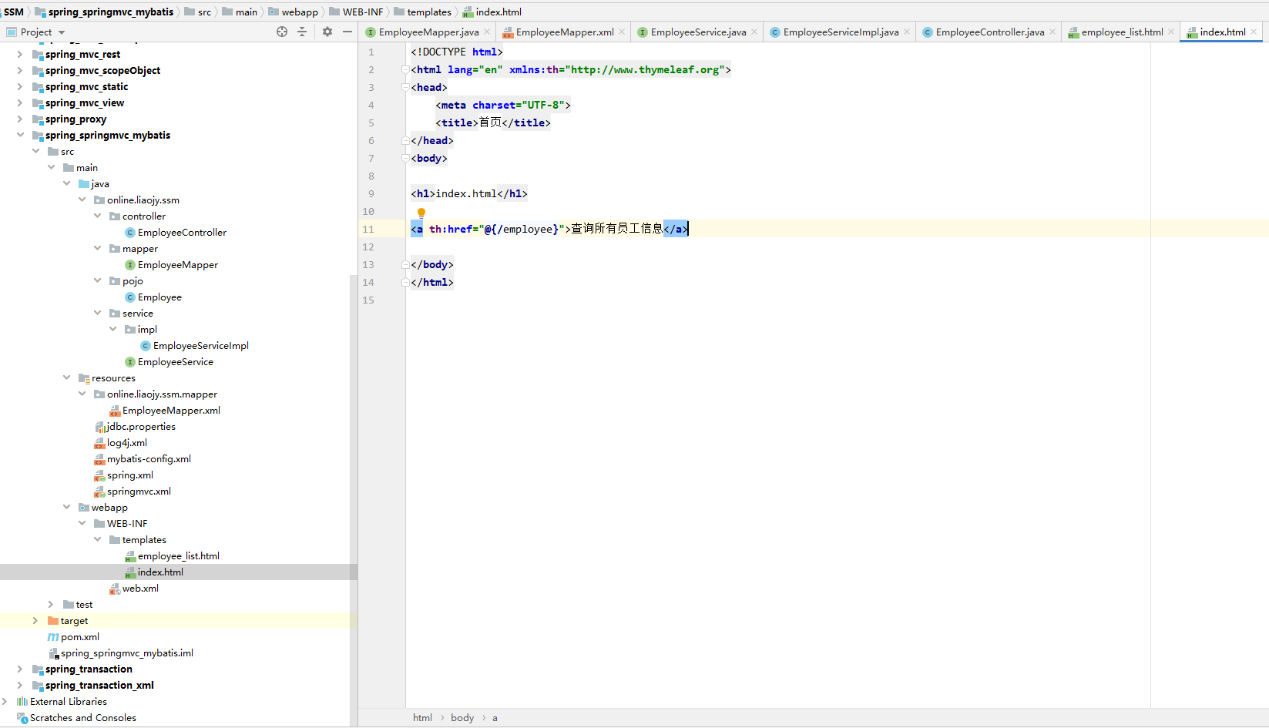Click body in bottom editor breadcrumb

tap(462, 717)
